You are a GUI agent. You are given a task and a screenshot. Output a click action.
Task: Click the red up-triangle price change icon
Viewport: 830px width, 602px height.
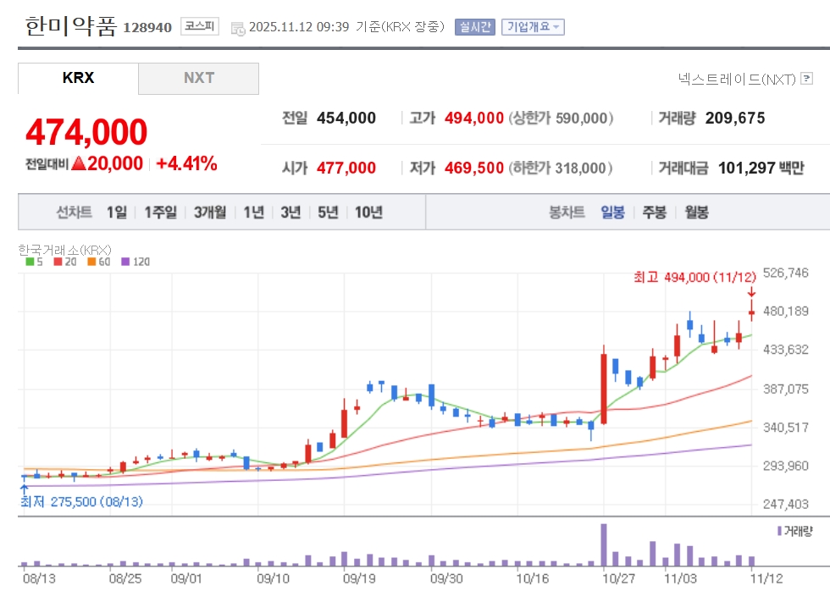[79, 163]
